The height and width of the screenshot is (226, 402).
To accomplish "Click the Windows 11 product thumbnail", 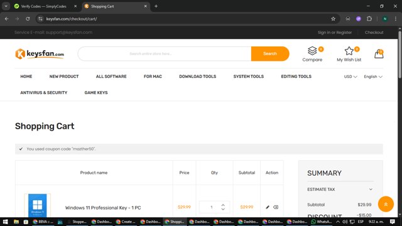I will (x=38, y=205).
